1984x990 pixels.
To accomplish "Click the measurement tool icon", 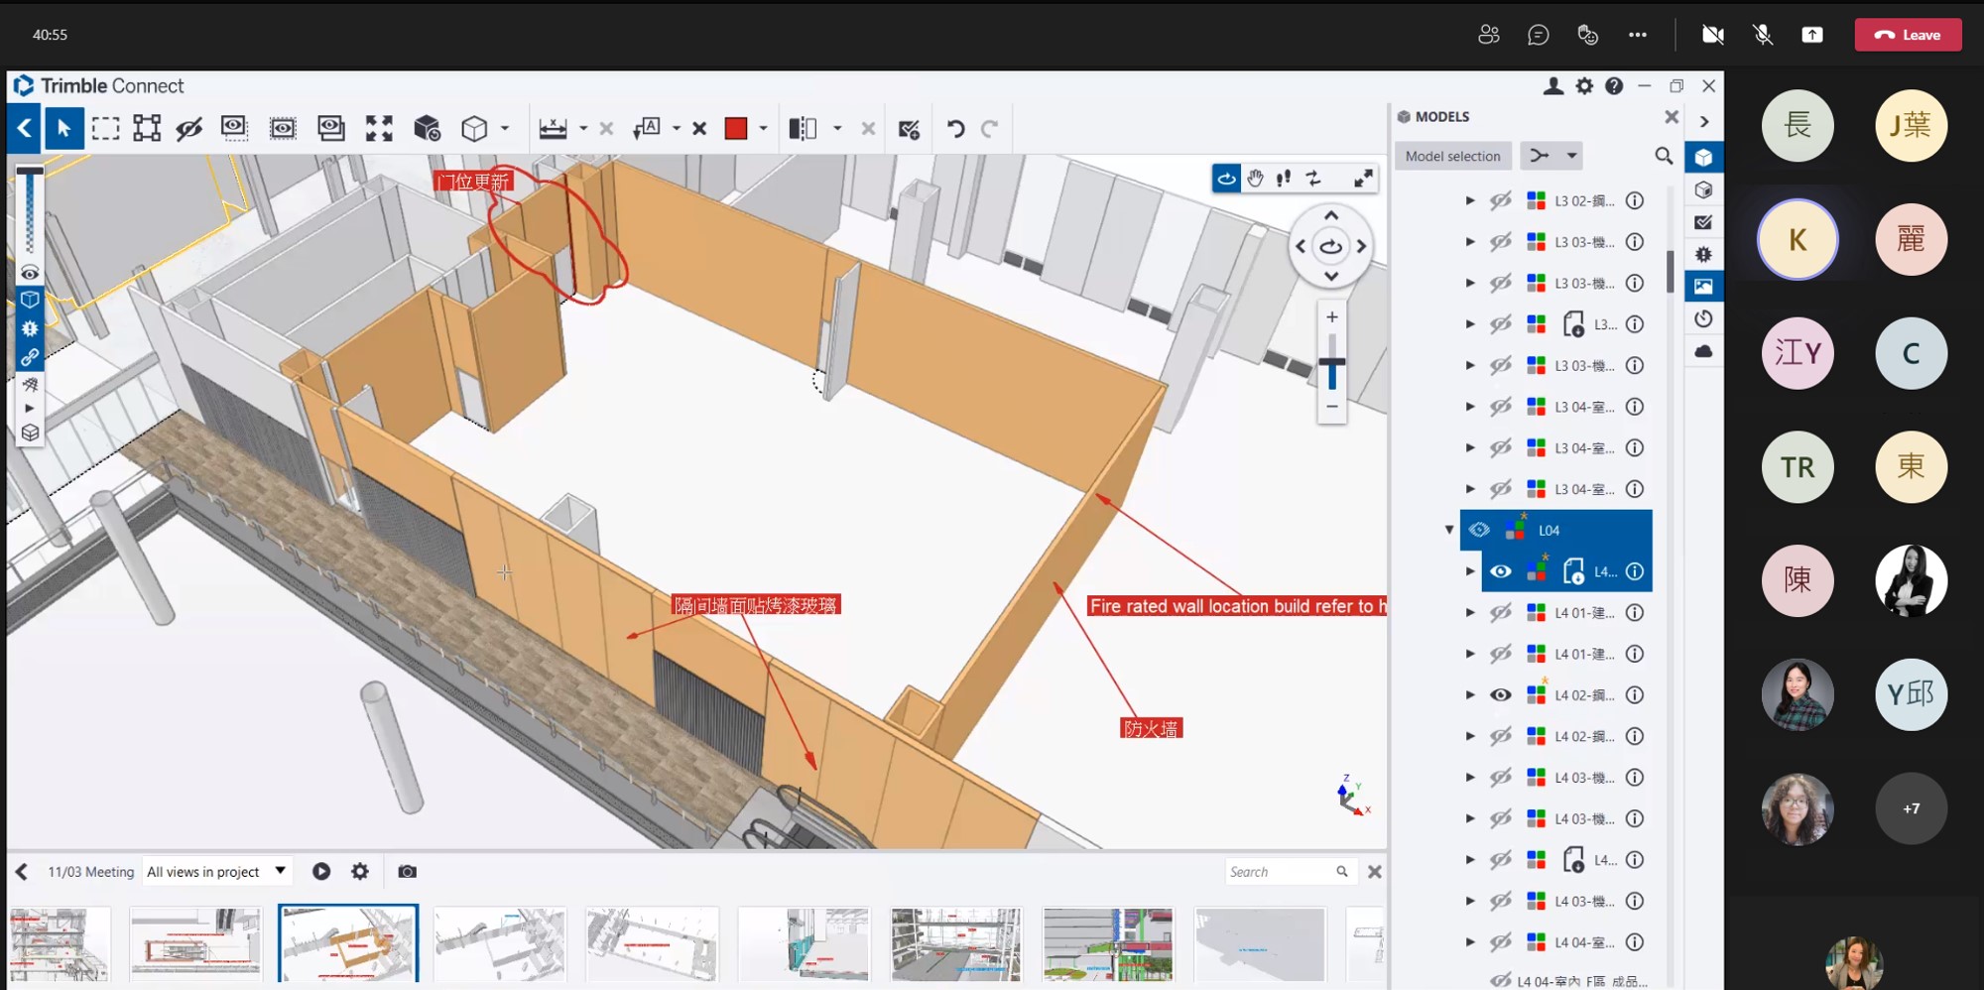I will pyautogui.click(x=553, y=129).
